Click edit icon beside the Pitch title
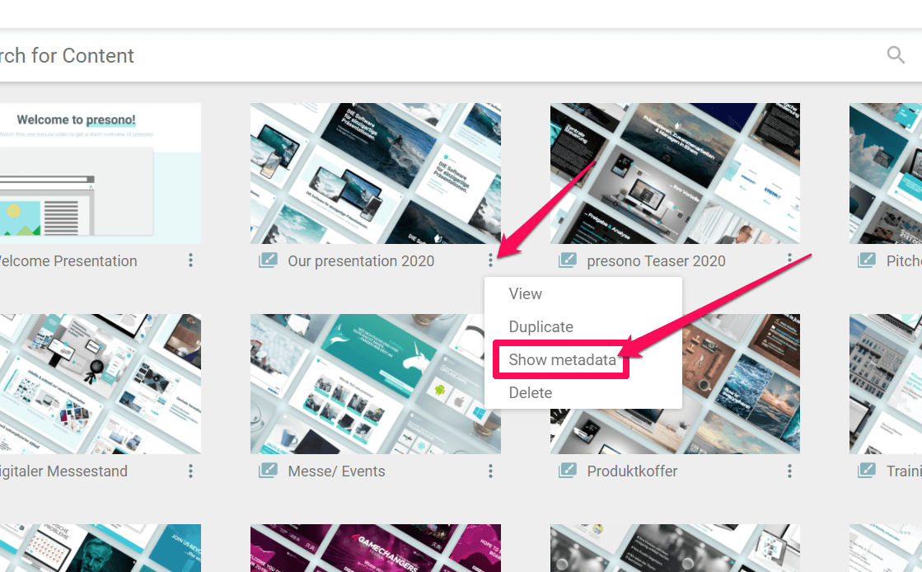This screenshot has width=922, height=572. [867, 260]
